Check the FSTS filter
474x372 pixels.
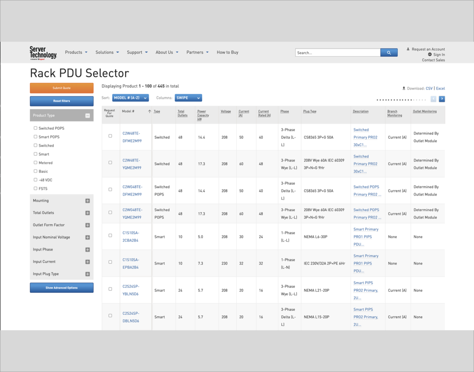coord(36,188)
